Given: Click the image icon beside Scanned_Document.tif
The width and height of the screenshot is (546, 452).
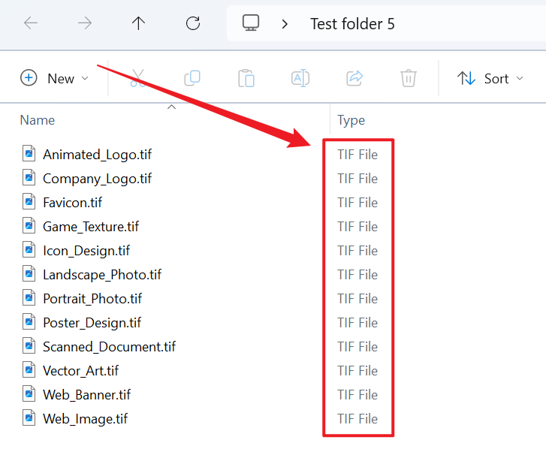Looking at the screenshot, I should (x=29, y=345).
